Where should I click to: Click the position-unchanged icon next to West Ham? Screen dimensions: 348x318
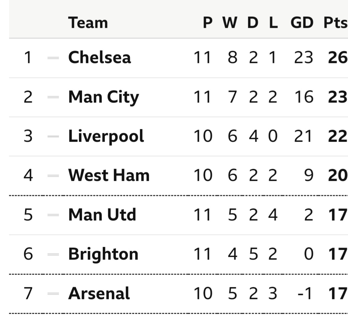coord(53,176)
